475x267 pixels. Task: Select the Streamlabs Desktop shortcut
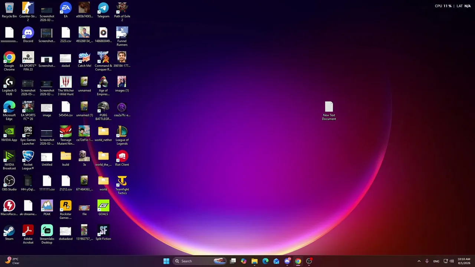coord(47,235)
